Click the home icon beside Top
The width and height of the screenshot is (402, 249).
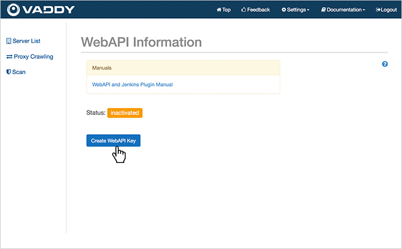[x=219, y=10]
